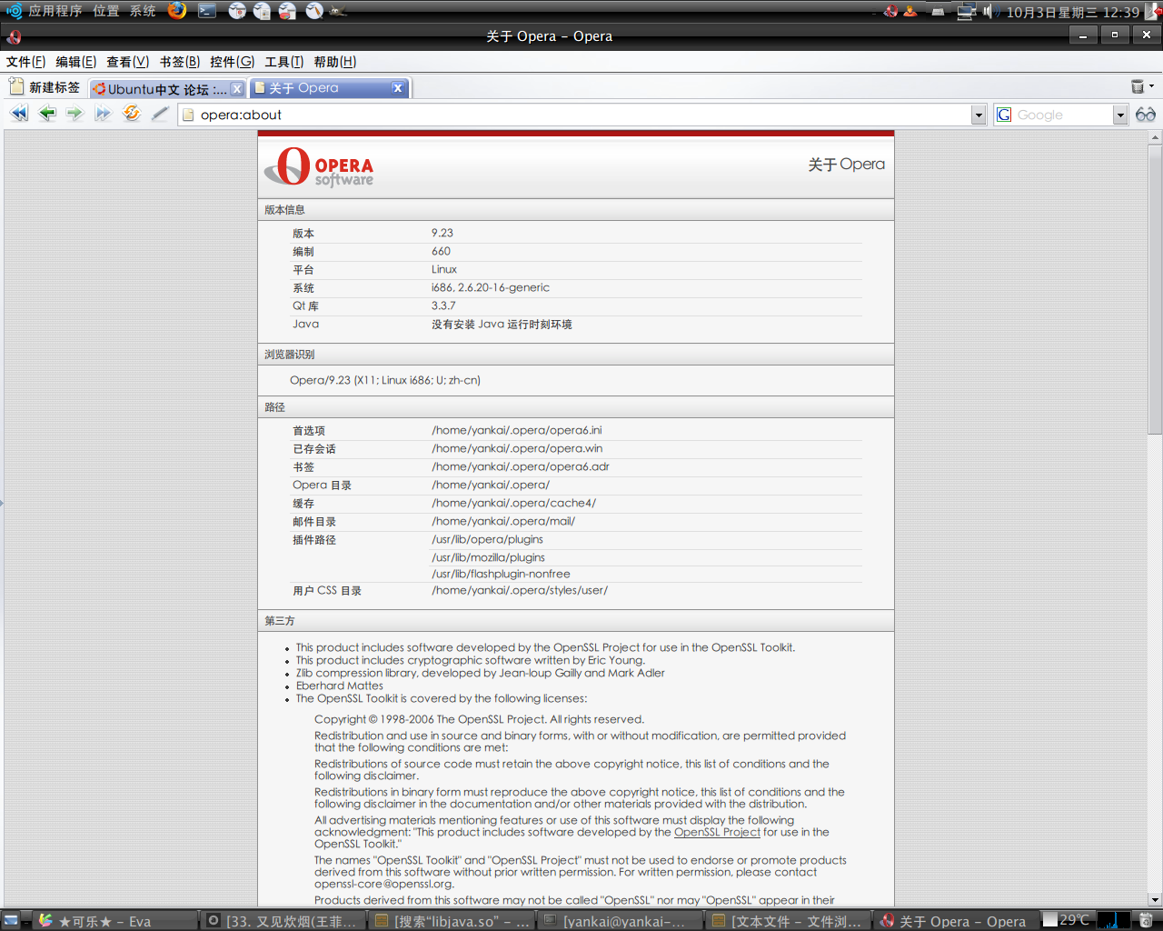
Task: Click the wand pencil toolbar icon
Action: coord(160,114)
